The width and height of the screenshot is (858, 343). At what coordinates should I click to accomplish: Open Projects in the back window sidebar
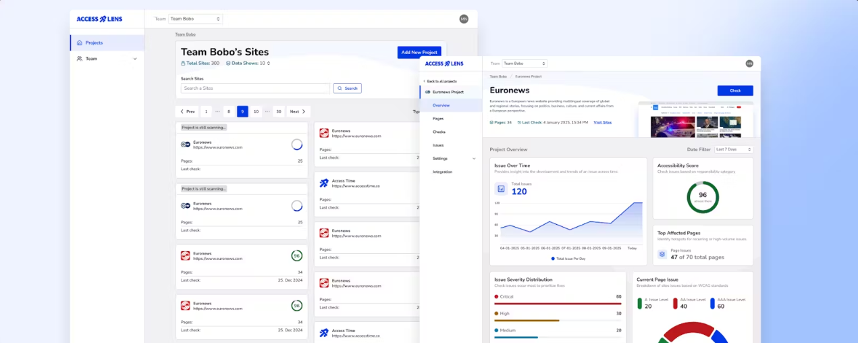click(x=107, y=43)
